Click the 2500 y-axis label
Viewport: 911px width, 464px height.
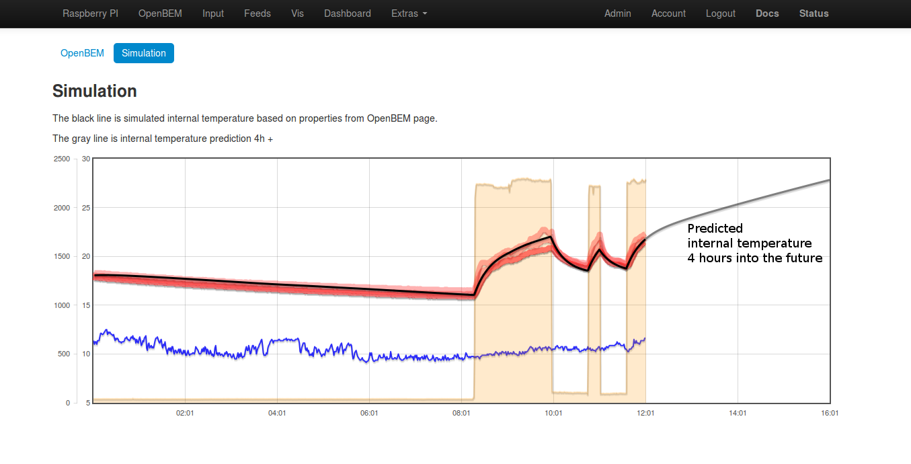click(x=62, y=159)
